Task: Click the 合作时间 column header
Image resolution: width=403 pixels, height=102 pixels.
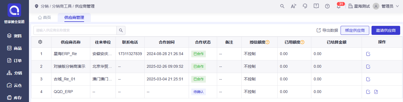Action: pyautogui.click(x=166, y=42)
